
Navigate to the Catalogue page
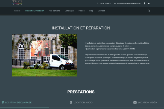69,11
